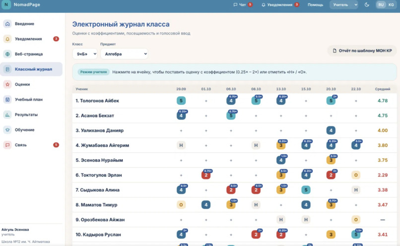Click Эсенова Нурайым's grade 4 on 13.10

point(281,160)
